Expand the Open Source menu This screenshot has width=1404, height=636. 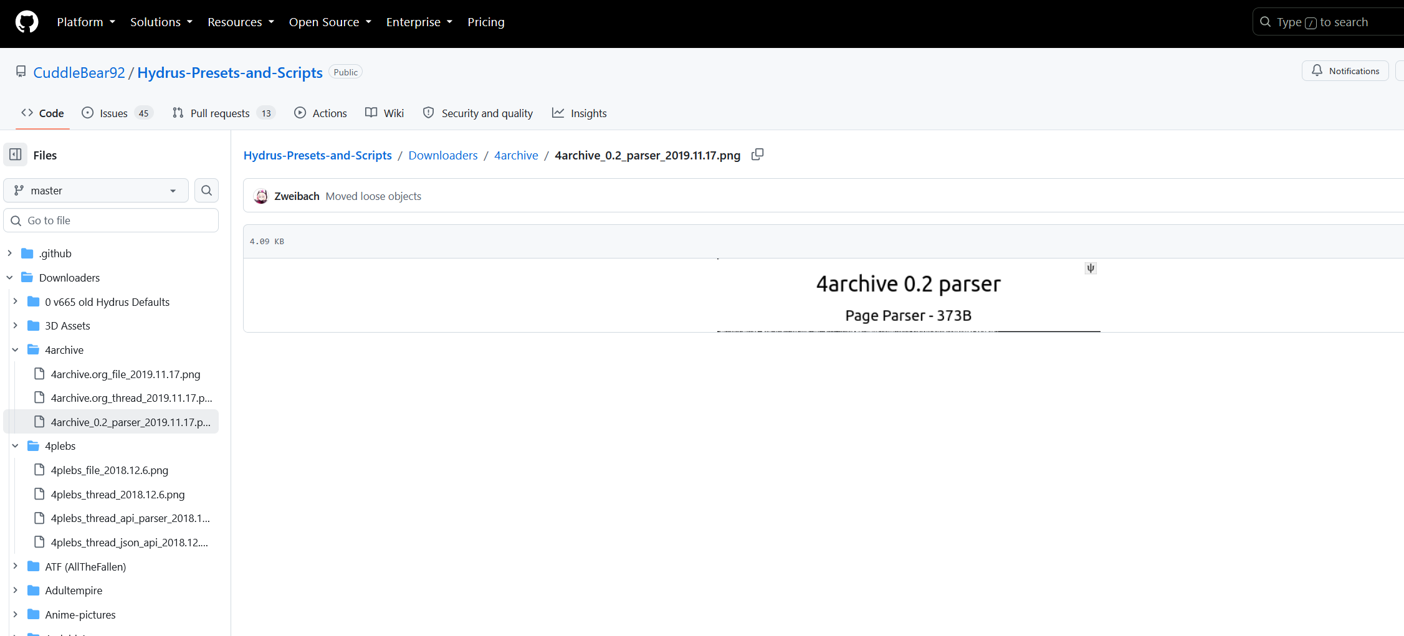(x=330, y=22)
